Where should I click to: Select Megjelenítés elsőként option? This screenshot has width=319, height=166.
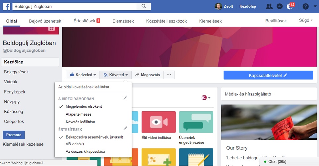pyautogui.click(x=84, y=106)
